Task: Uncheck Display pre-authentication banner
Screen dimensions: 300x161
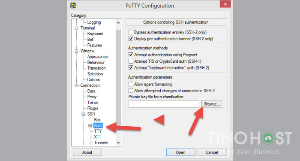Action: click(x=131, y=39)
